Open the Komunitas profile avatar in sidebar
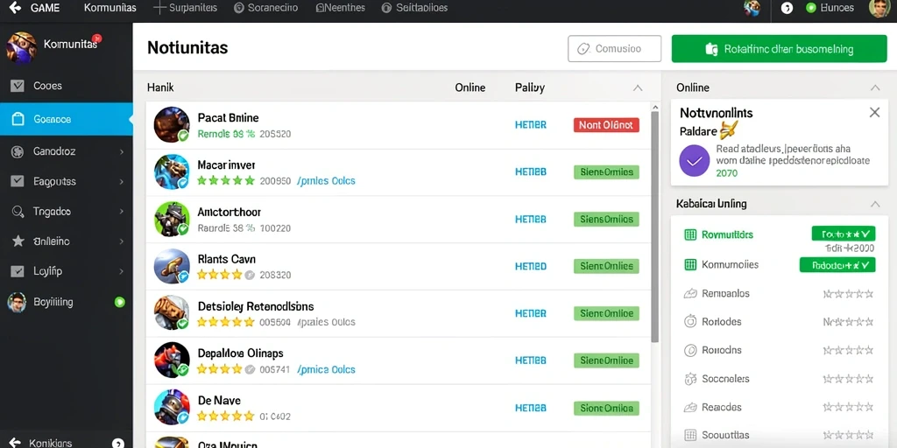The height and width of the screenshot is (448, 897). click(22, 47)
